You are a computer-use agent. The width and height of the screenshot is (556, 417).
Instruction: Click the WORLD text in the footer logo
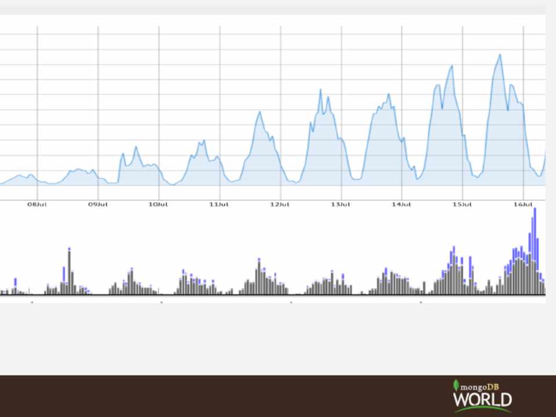pyautogui.click(x=482, y=400)
